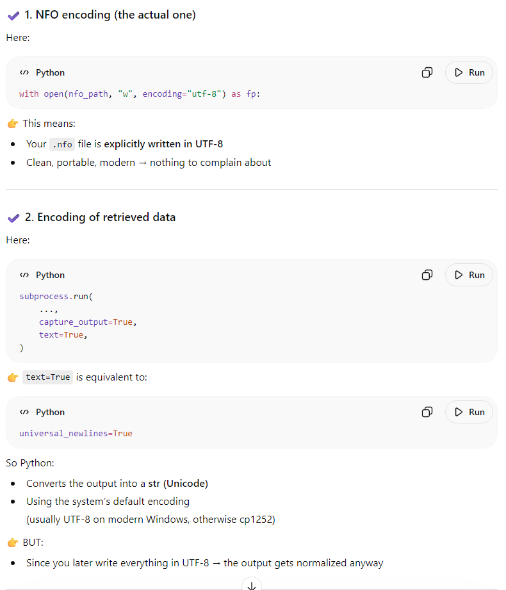The height and width of the screenshot is (590, 506).
Task: Copy the nfo_path open() code snippet
Action: click(x=427, y=72)
